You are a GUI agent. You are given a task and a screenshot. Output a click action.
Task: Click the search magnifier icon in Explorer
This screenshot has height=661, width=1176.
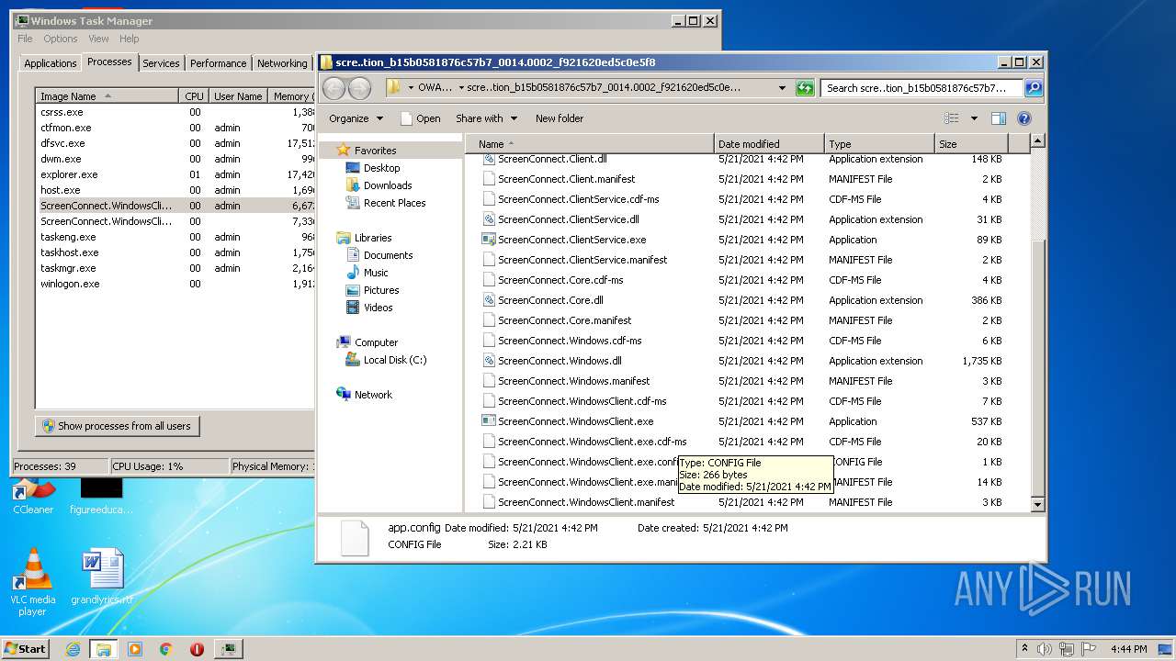coord(1034,88)
